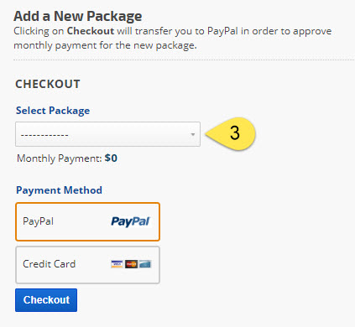This screenshot has height=327, width=355.
Task: Click the Visa card icon
Action: click(117, 264)
